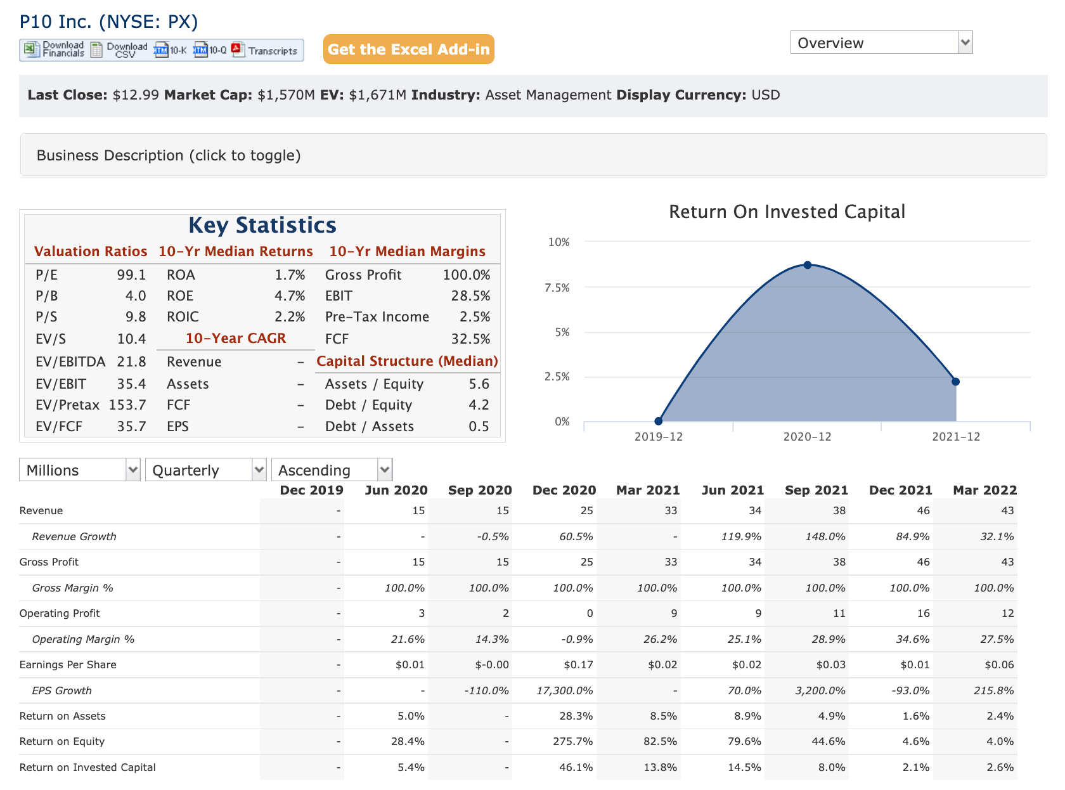Click the Dec 2019 column header
Viewport: 1065px width, 790px height.
(x=311, y=490)
